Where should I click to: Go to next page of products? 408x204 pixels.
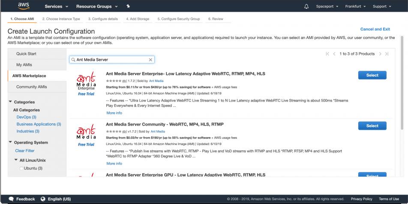(x=380, y=54)
